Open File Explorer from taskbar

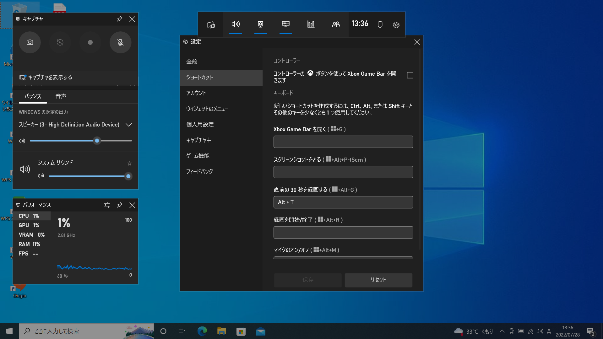221,331
